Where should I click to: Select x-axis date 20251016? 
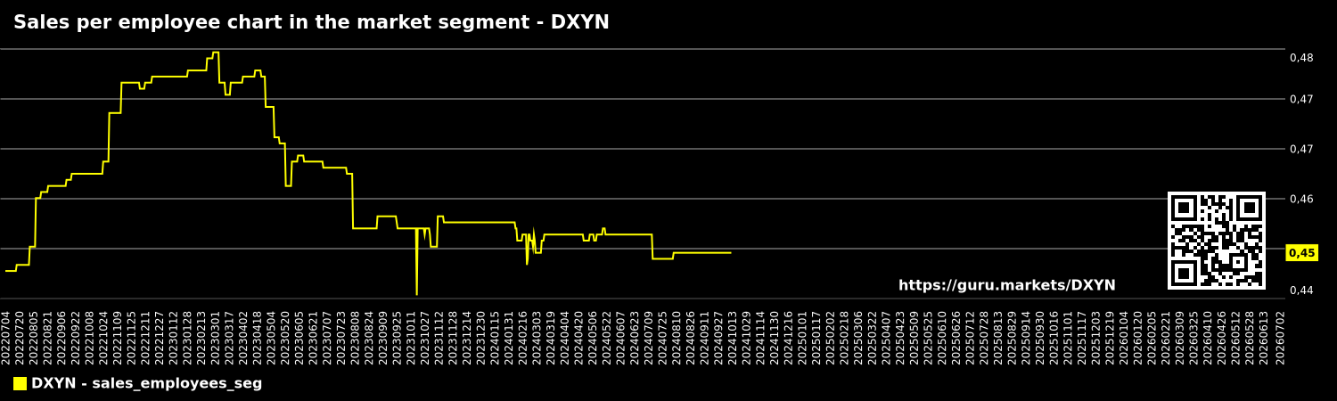(1055, 337)
